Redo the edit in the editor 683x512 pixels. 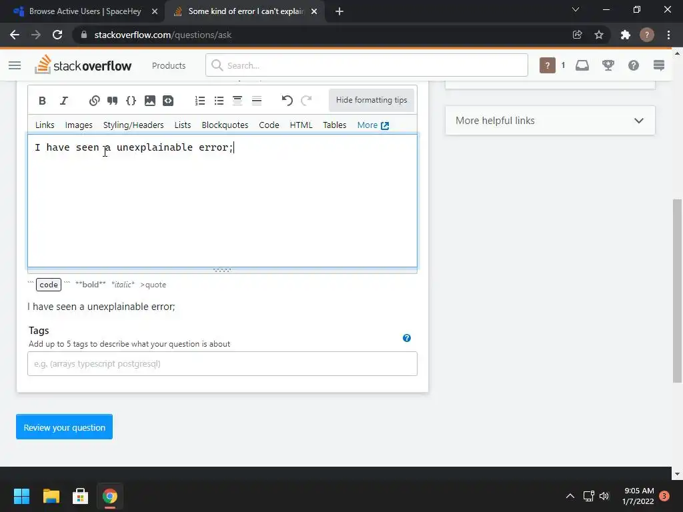(306, 101)
